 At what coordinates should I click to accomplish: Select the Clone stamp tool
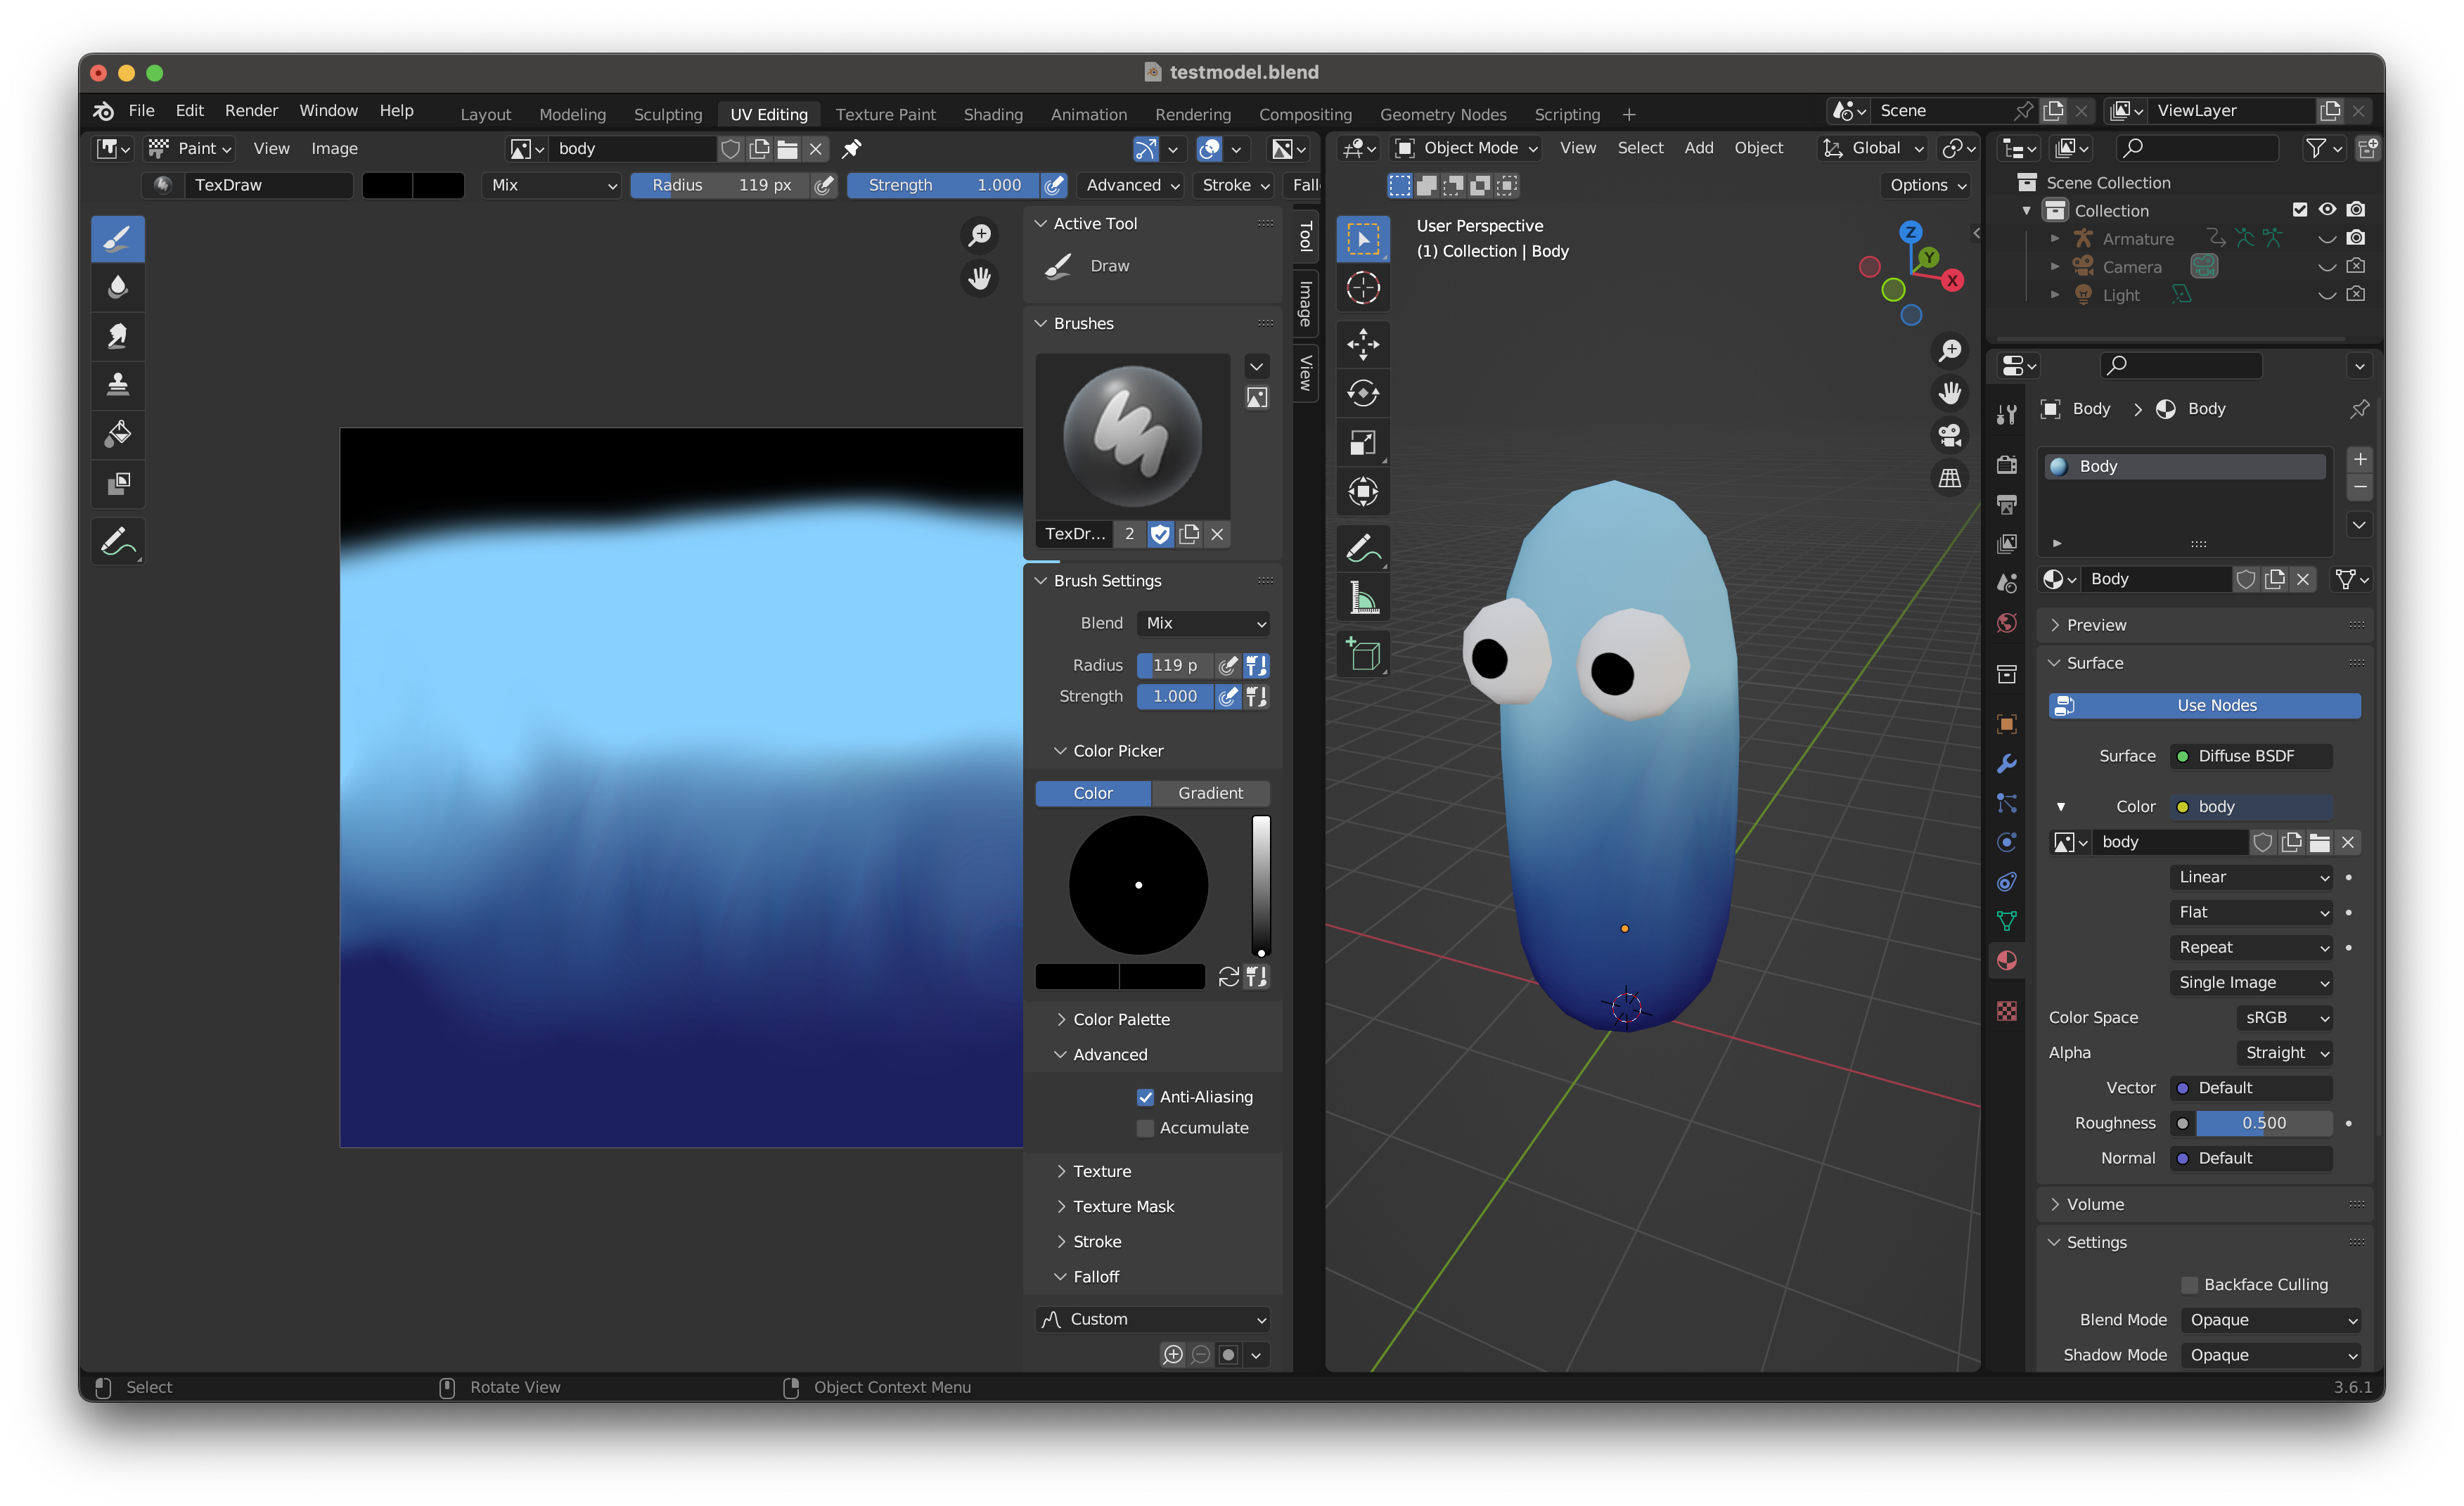118,385
